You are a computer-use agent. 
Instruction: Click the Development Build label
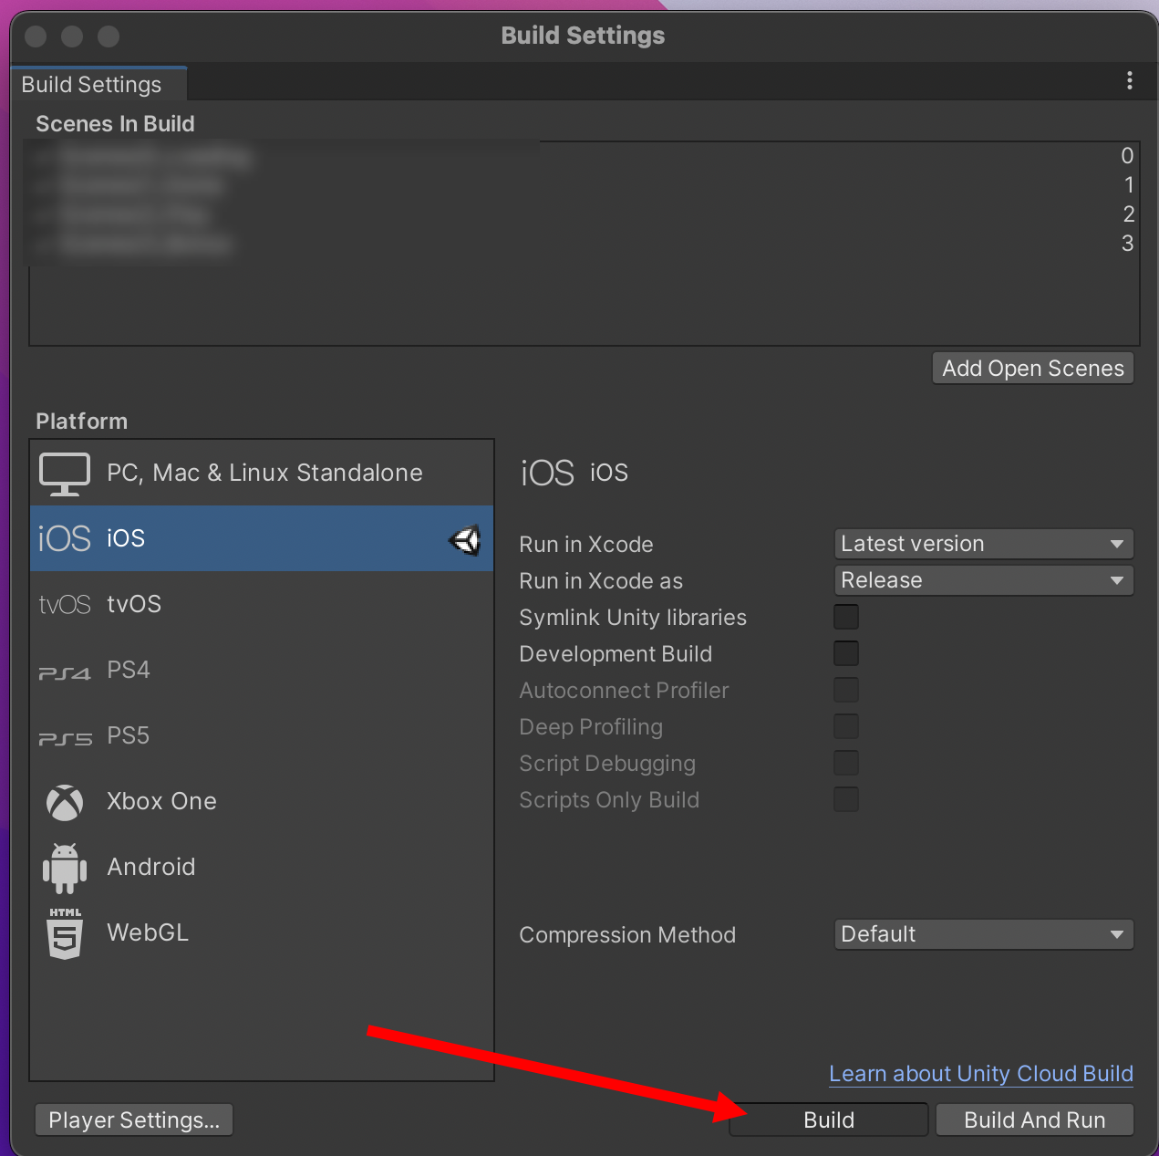tap(616, 654)
